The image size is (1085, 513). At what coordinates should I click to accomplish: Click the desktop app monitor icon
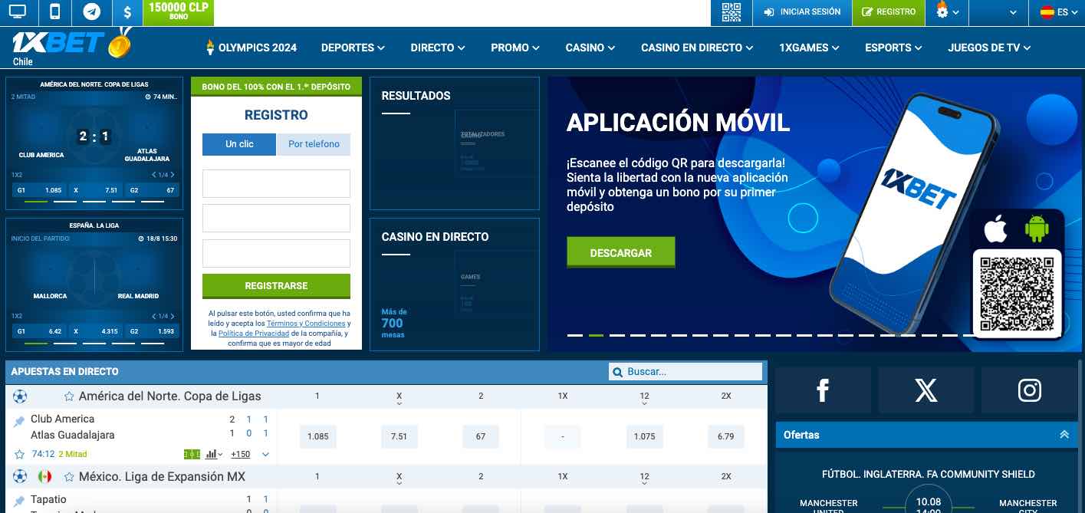[17, 12]
